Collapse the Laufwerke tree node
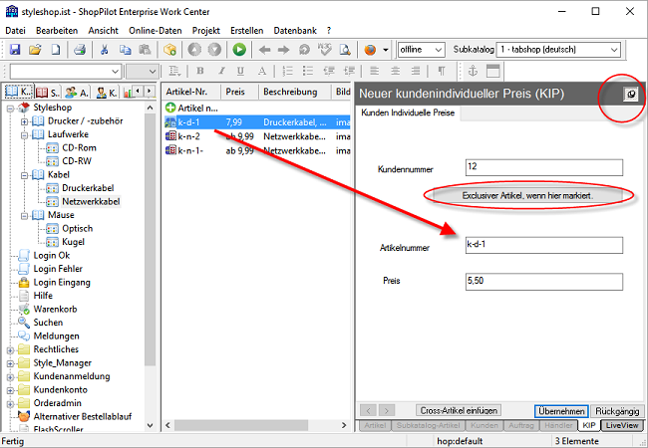This screenshot has width=648, height=448. pyautogui.click(x=24, y=135)
